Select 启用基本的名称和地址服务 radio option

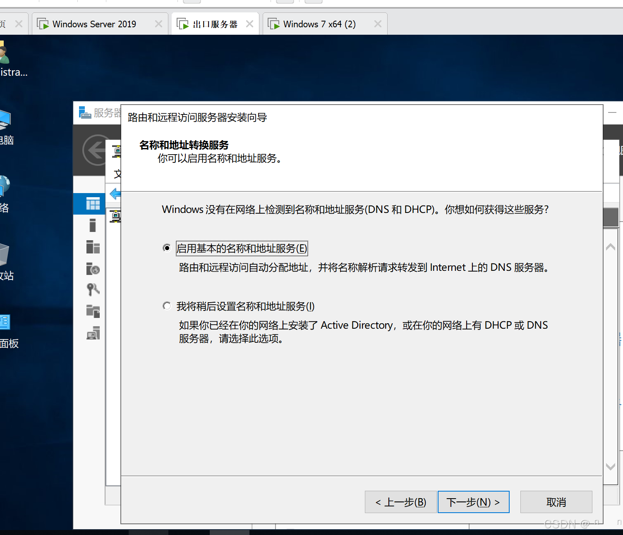click(x=167, y=248)
